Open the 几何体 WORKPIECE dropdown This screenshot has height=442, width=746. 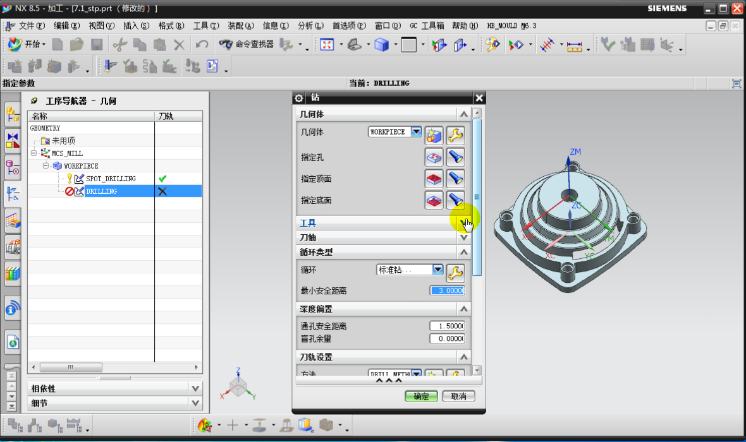point(416,131)
